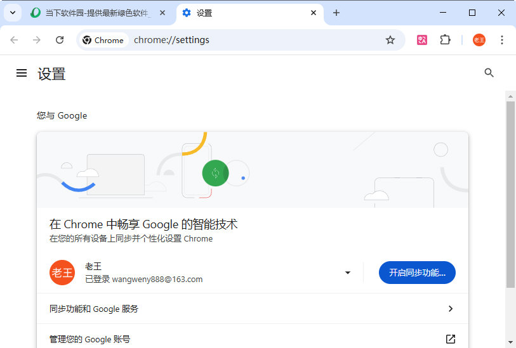Open the pink translate extension icon
Image resolution: width=516 pixels, height=348 pixels.
[x=422, y=40]
